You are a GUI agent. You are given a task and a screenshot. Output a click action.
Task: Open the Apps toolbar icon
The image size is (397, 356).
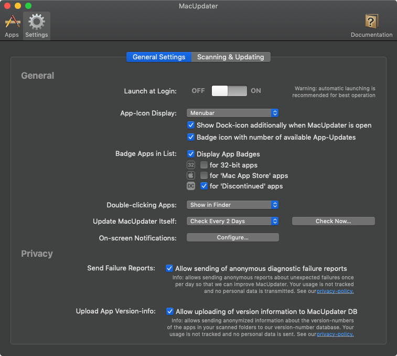click(12, 26)
